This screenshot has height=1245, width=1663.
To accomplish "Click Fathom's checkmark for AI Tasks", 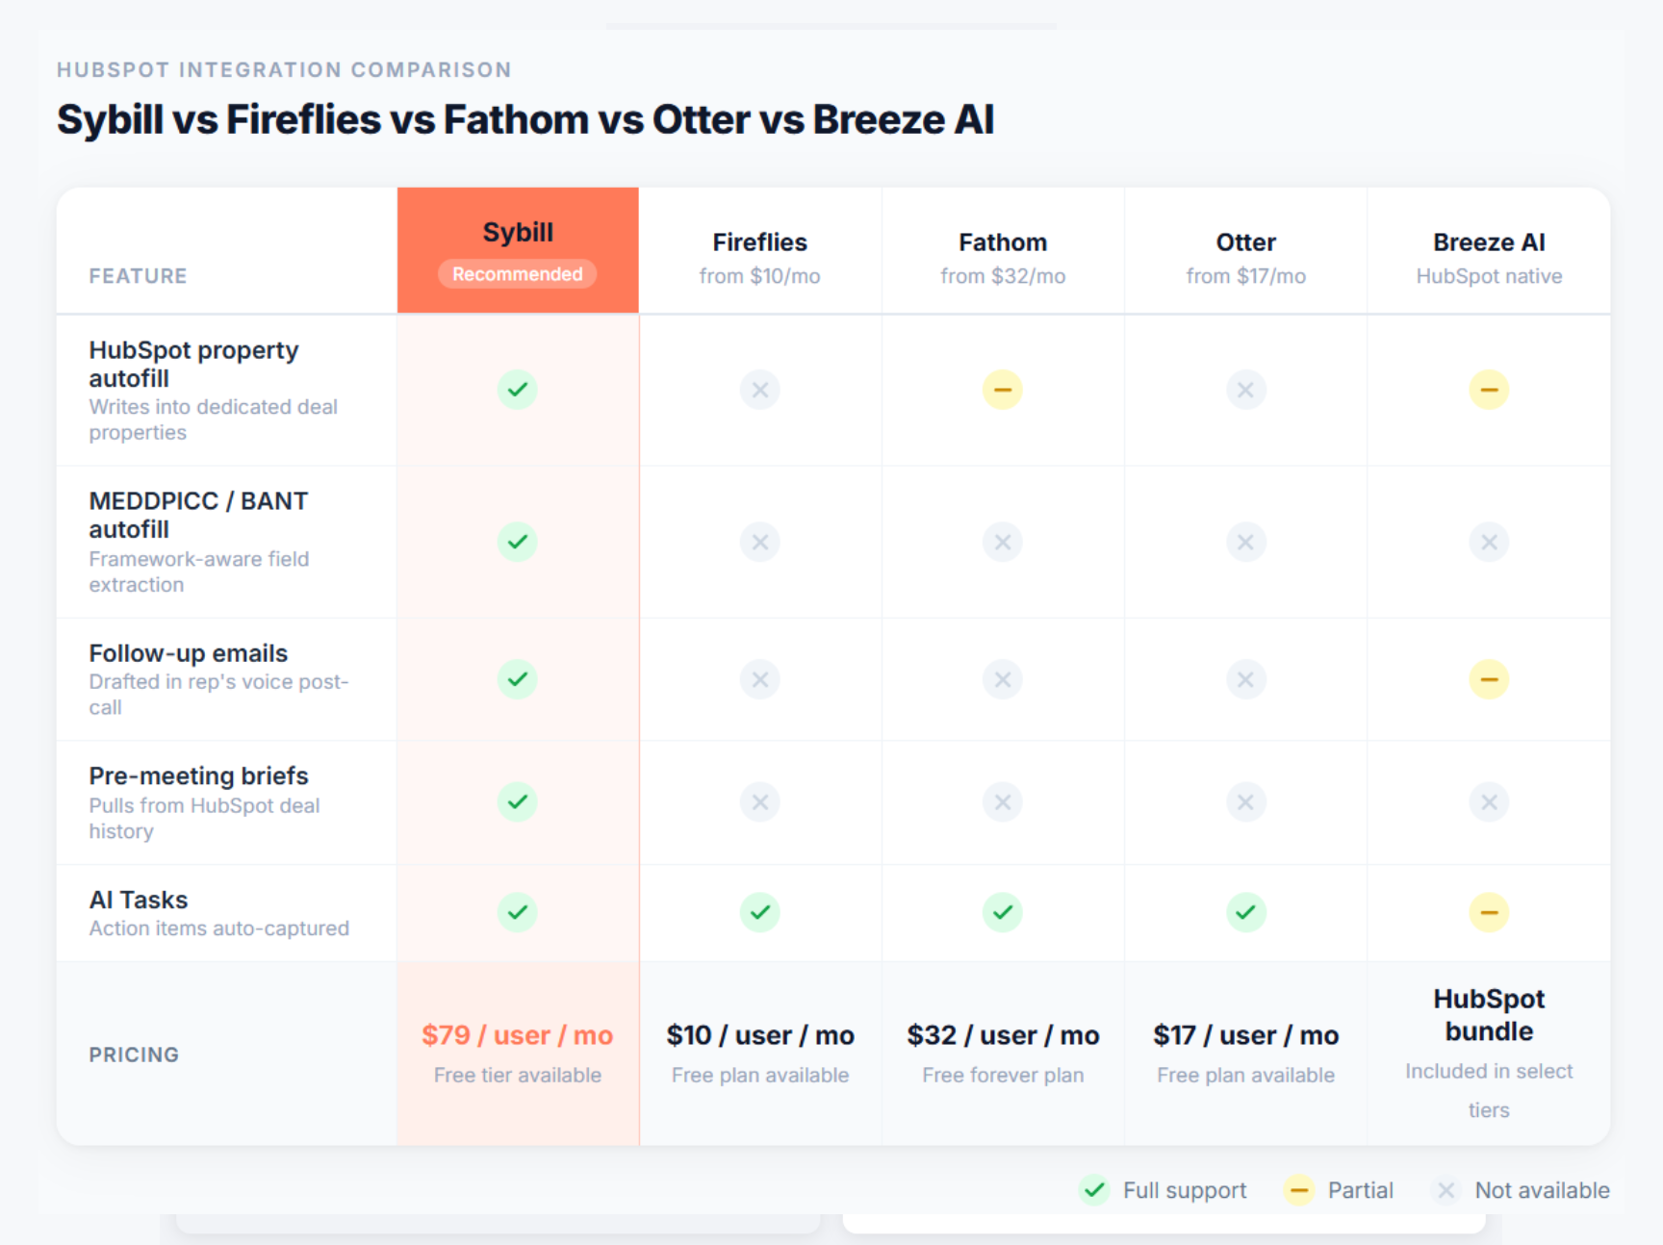I will pos(1003,912).
